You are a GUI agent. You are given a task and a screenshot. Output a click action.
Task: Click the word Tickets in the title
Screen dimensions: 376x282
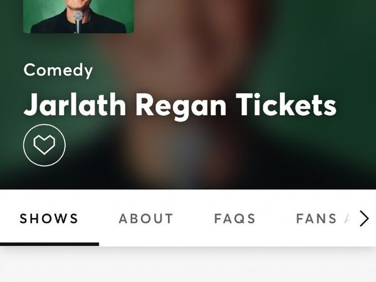(x=286, y=105)
